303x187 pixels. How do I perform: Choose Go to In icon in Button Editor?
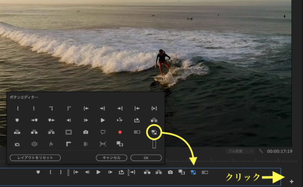pos(86,108)
